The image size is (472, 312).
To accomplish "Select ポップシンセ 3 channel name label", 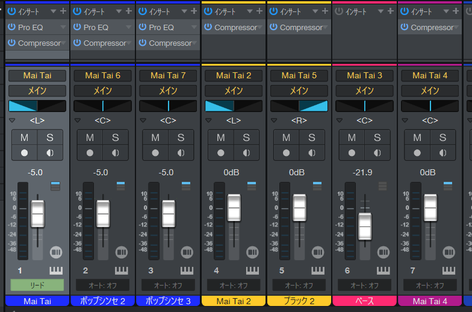I will [168, 301].
